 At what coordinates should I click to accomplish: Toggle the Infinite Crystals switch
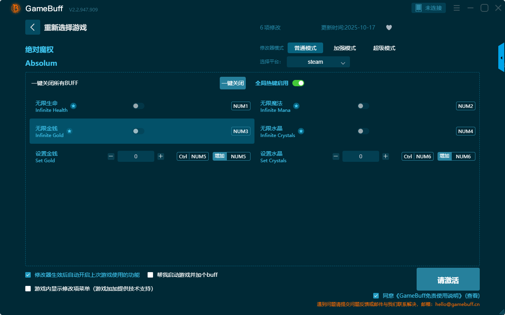click(363, 131)
